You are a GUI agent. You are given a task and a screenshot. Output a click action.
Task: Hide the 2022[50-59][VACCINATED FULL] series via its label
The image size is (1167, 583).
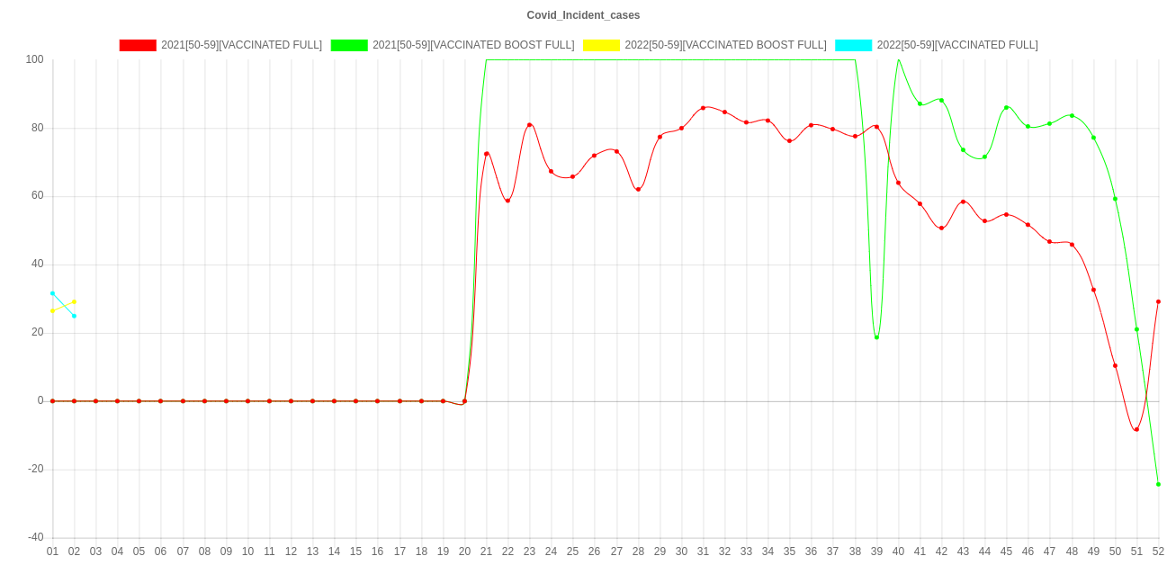(957, 45)
